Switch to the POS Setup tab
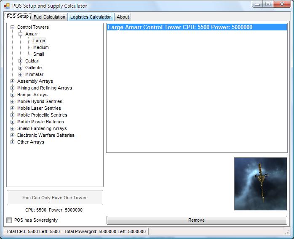The width and height of the screenshot is (294, 239). tap(18, 16)
